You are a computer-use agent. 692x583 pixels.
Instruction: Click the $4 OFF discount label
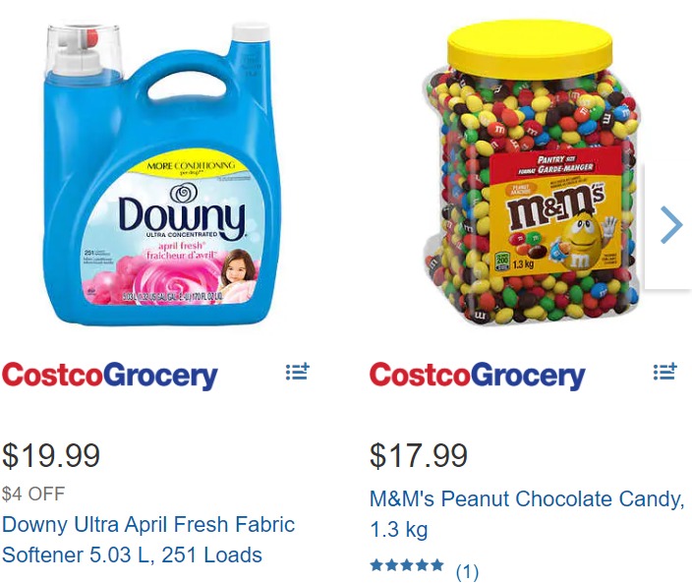[32, 494]
